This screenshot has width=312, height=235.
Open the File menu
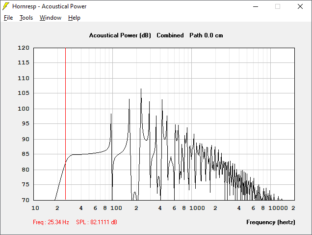pos(8,18)
